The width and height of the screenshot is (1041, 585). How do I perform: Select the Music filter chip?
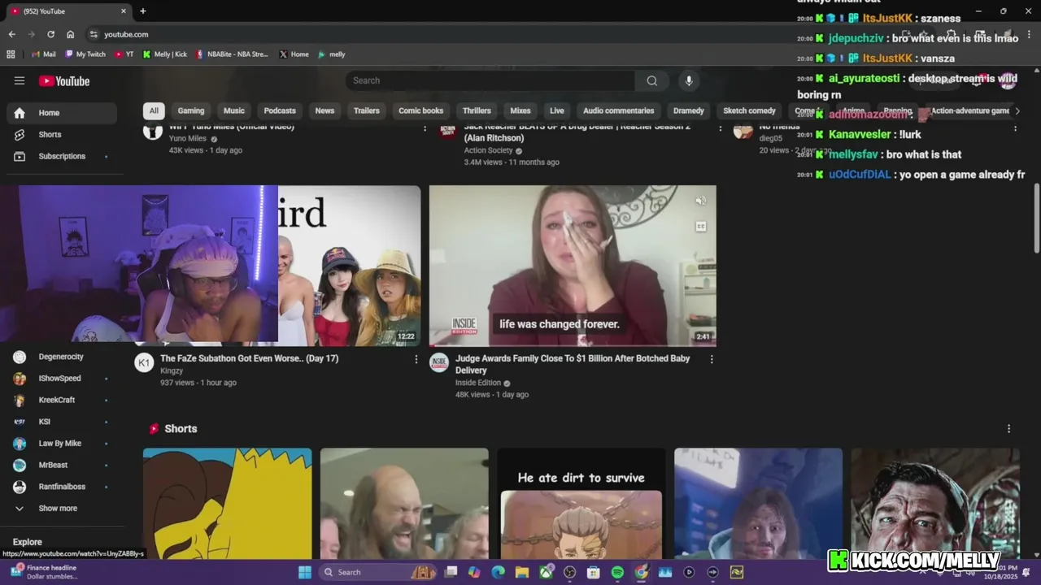pos(234,110)
